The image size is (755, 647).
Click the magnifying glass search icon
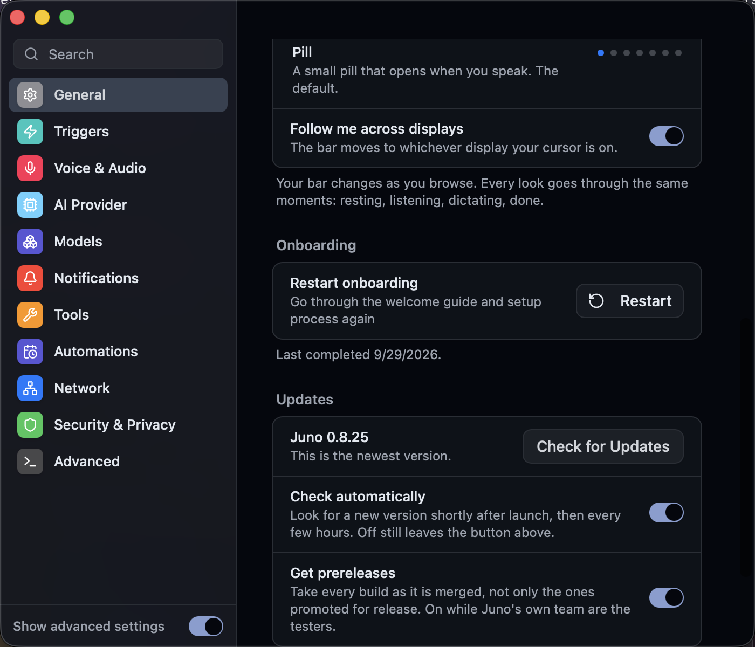click(31, 54)
